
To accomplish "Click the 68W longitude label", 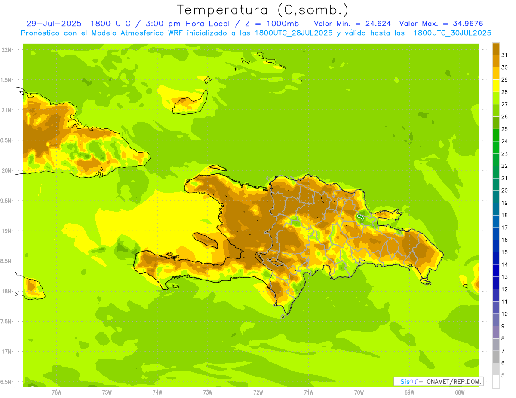I will click(459, 392).
